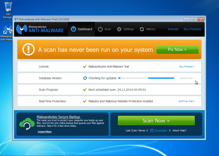The image size is (219, 156).
Task: Click the window title bar text
Action: (x=44, y=19)
